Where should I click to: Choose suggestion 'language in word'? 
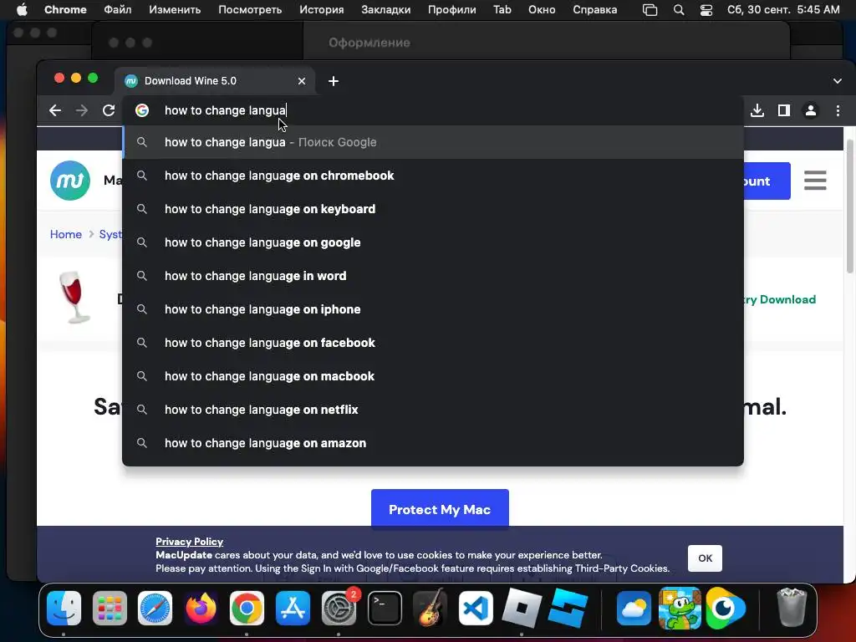[x=434, y=276]
